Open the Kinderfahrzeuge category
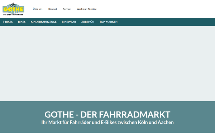Image resolution: width=215 pixels, height=134 pixels. [x=44, y=22]
